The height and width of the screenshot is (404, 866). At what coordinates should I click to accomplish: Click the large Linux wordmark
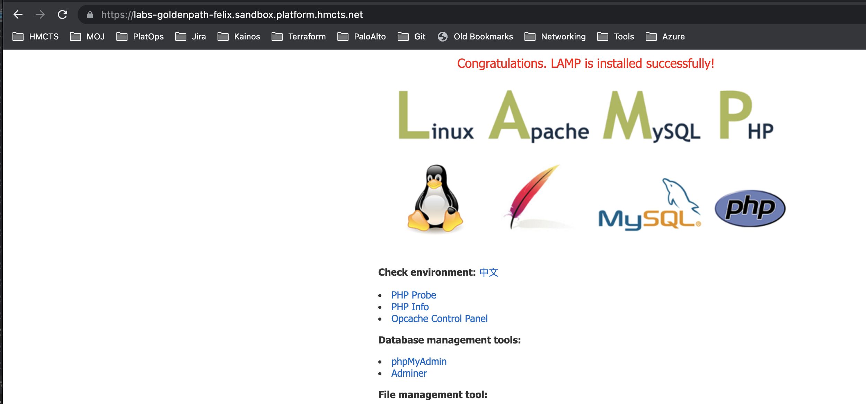(x=436, y=116)
